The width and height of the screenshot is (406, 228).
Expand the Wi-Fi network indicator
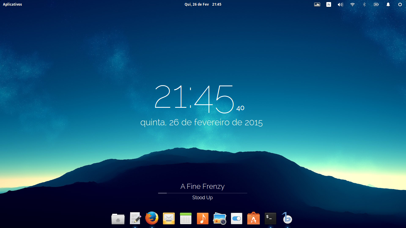pos(353,4)
